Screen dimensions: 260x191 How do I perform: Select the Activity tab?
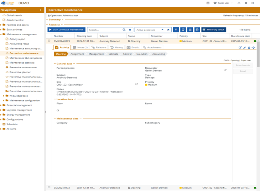62,47
